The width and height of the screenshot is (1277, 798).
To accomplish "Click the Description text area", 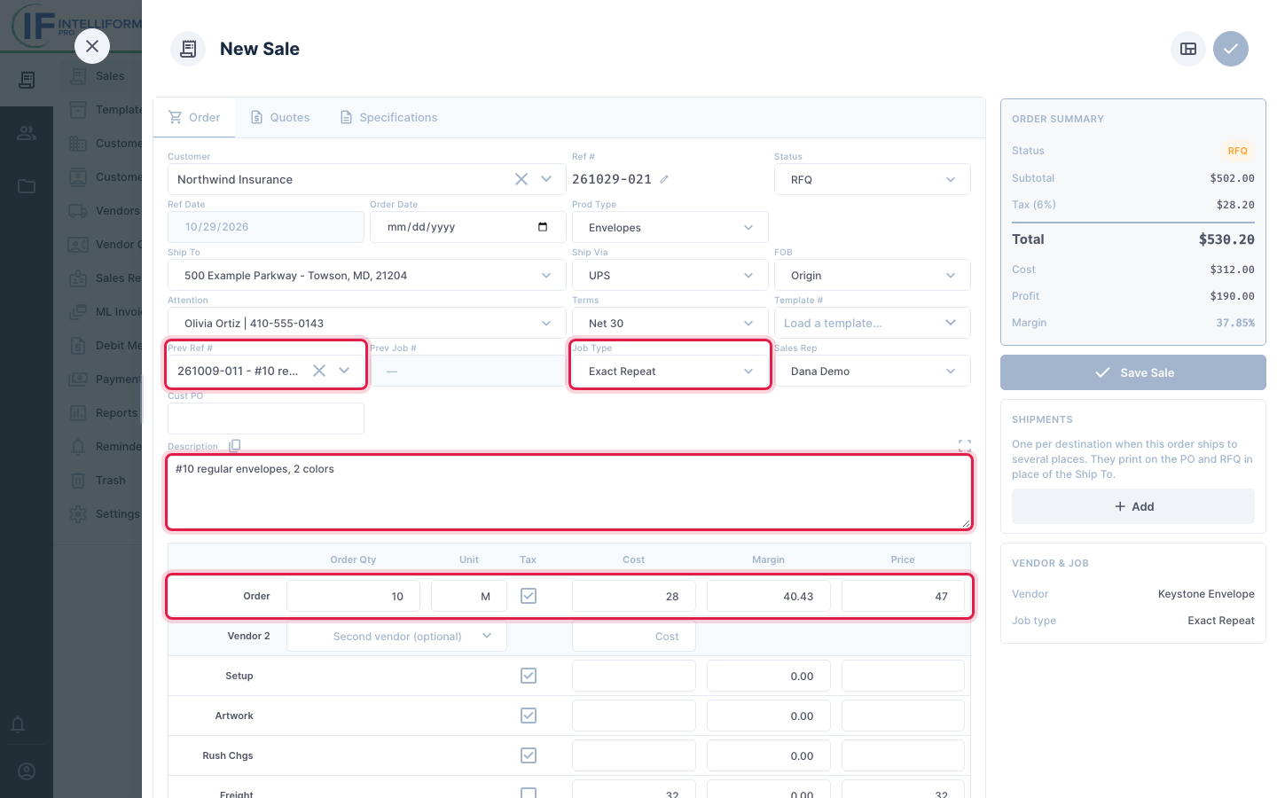I will 569,492.
